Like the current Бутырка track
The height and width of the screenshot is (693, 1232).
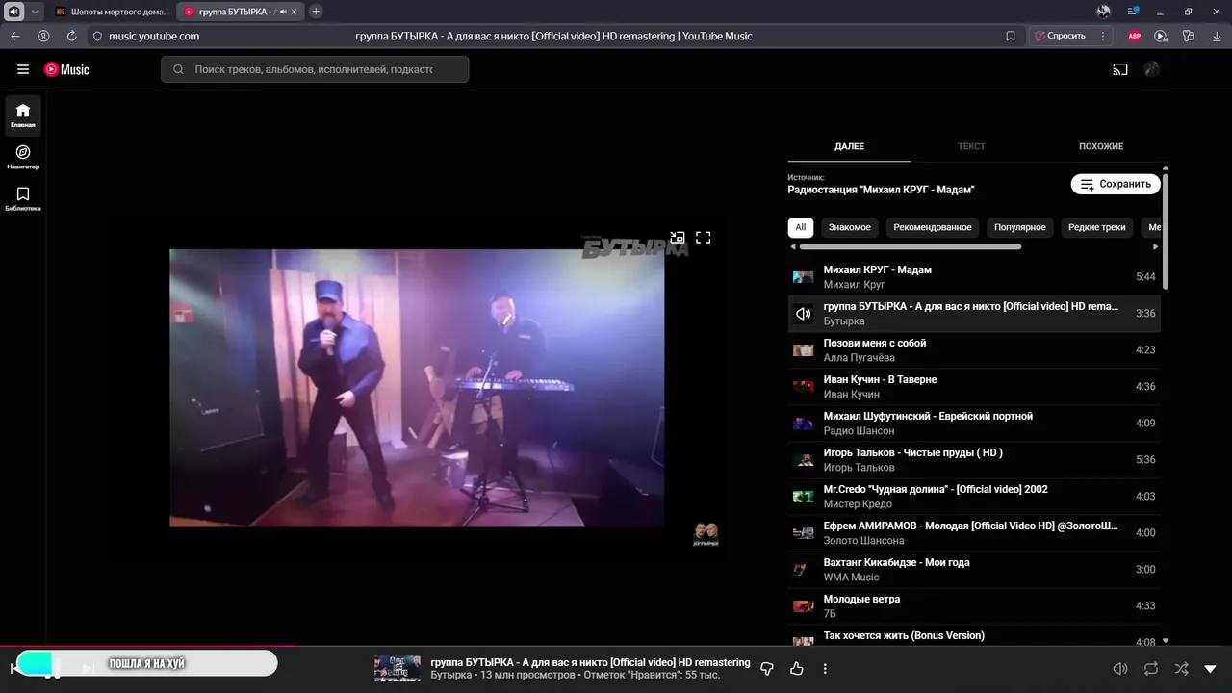click(x=797, y=668)
